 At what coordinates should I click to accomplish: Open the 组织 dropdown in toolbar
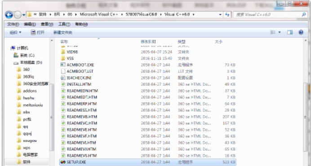[x=15, y=32]
